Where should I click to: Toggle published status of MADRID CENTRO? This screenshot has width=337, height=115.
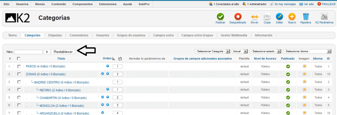click(288, 82)
